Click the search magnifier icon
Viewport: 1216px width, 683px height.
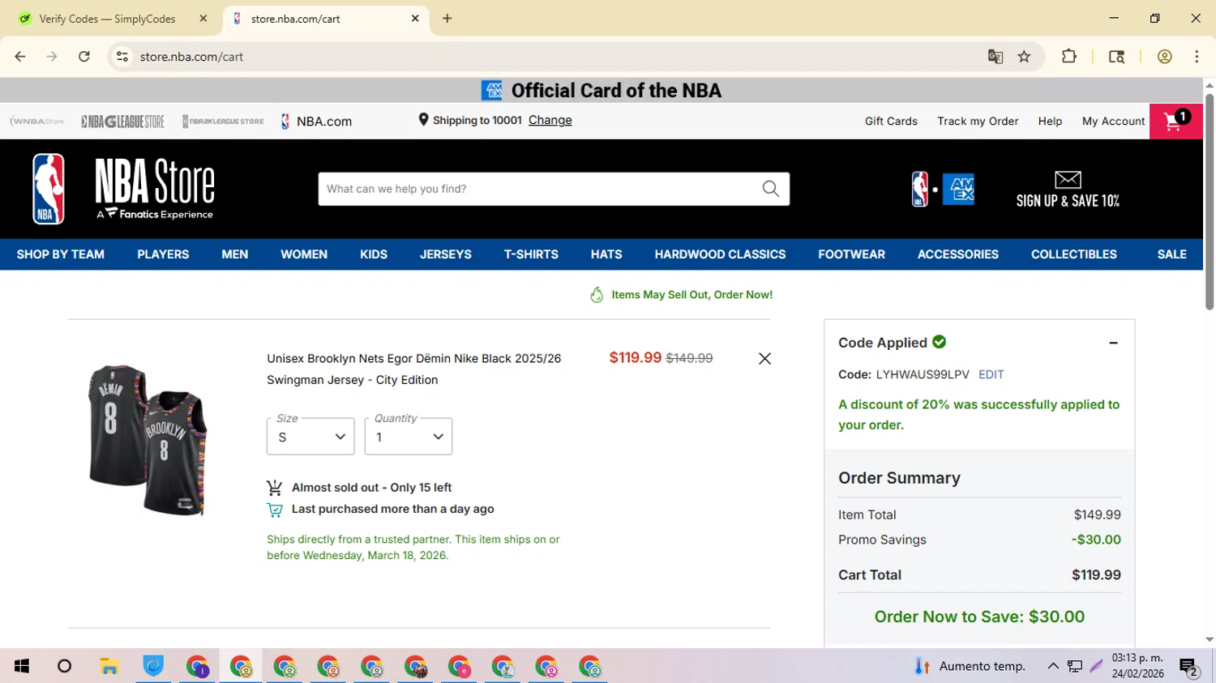click(770, 189)
